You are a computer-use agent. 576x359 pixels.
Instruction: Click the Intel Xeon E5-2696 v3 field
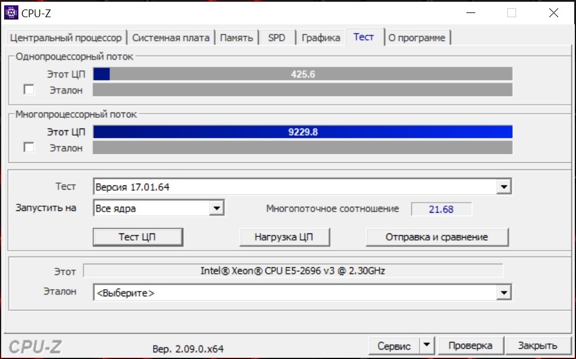click(293, 271)
